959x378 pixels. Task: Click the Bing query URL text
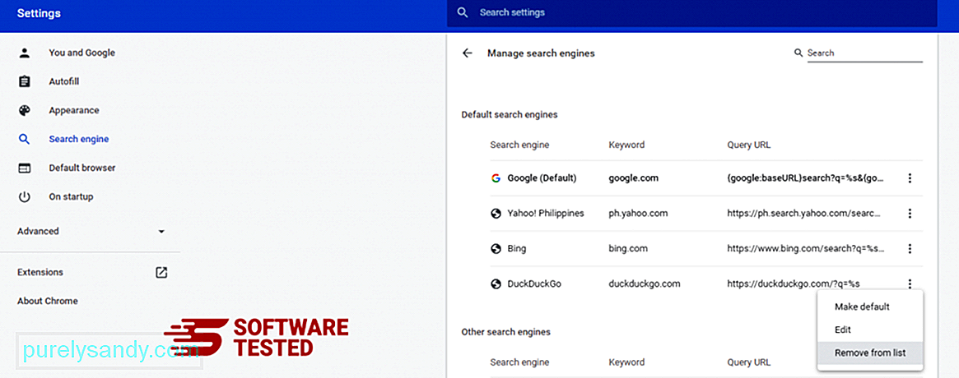[x=806, y=248]
